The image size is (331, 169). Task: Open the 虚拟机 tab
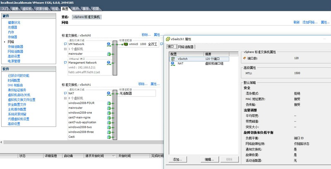point(27,9)
